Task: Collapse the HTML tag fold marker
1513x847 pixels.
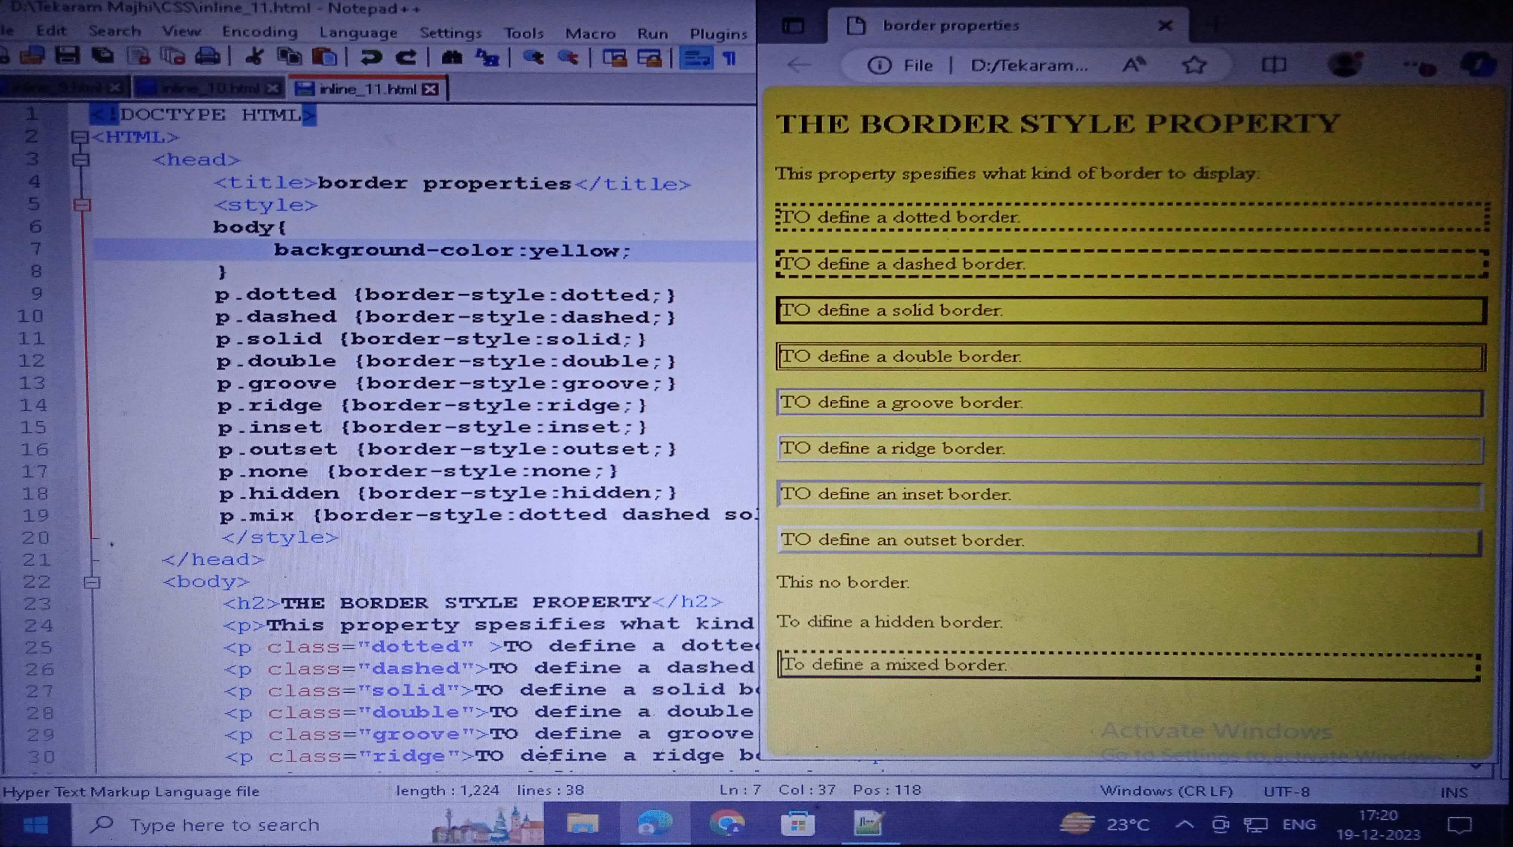Action: 79,138
